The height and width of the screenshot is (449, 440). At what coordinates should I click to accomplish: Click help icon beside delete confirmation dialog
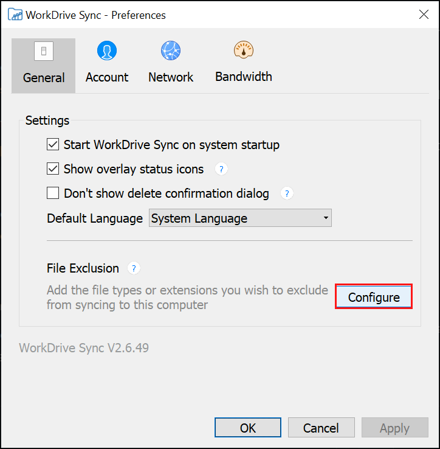point(287,193)
